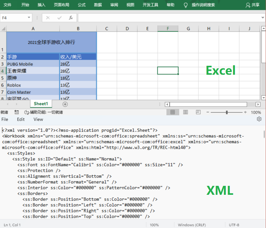Open the 页面布局 ribbon tab
266x228 pixels.
point(61,5)
